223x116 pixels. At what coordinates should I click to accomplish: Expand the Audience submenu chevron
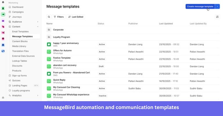[x=38, y=22]
